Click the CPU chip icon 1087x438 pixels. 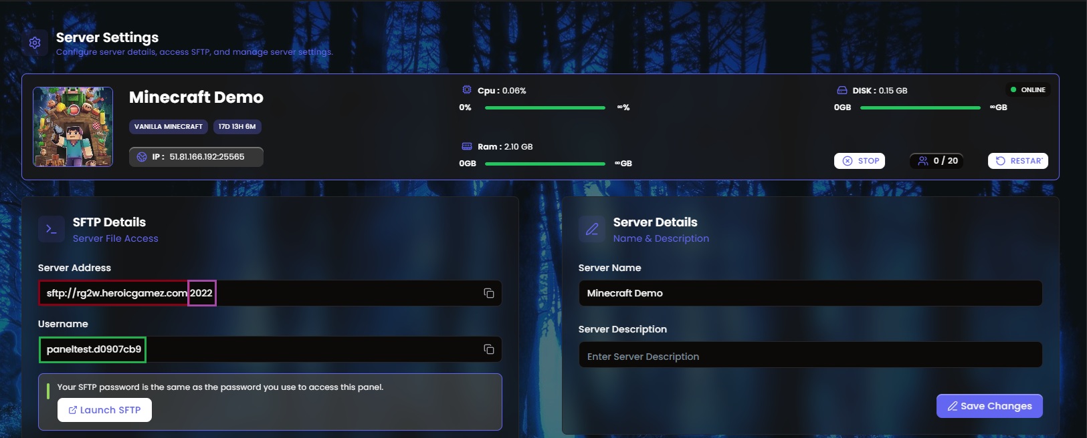pyautogui.click(x=467, y=90)
